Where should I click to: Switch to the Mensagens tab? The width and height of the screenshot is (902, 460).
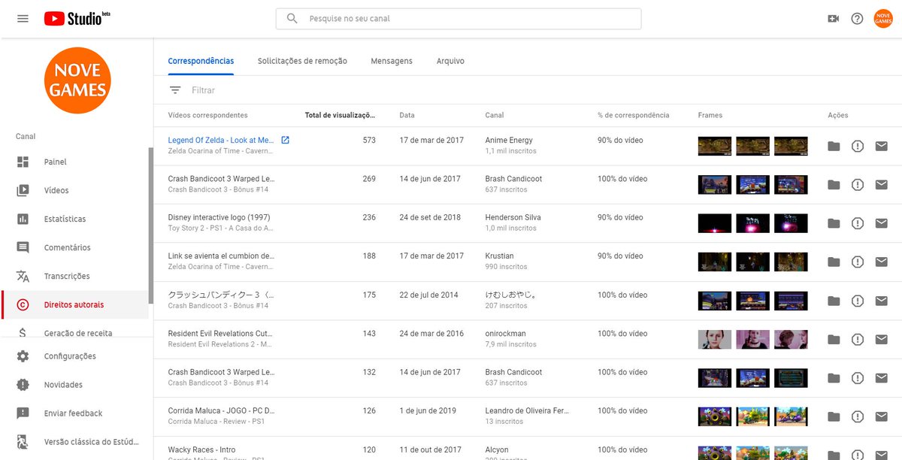pos(392,61)
